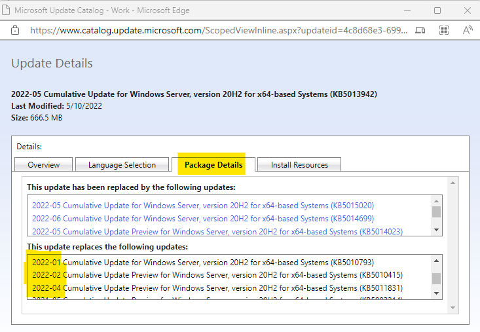Close the Update Catalog window
This screenshot has width=480, height=332.
(468, 10)
